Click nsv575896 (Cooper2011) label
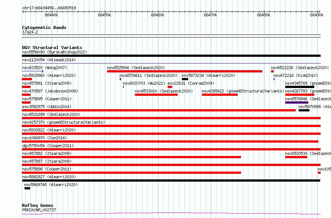The height and width of the screenshot is (218, 331). pyautogui.click(x=47, y=169)
